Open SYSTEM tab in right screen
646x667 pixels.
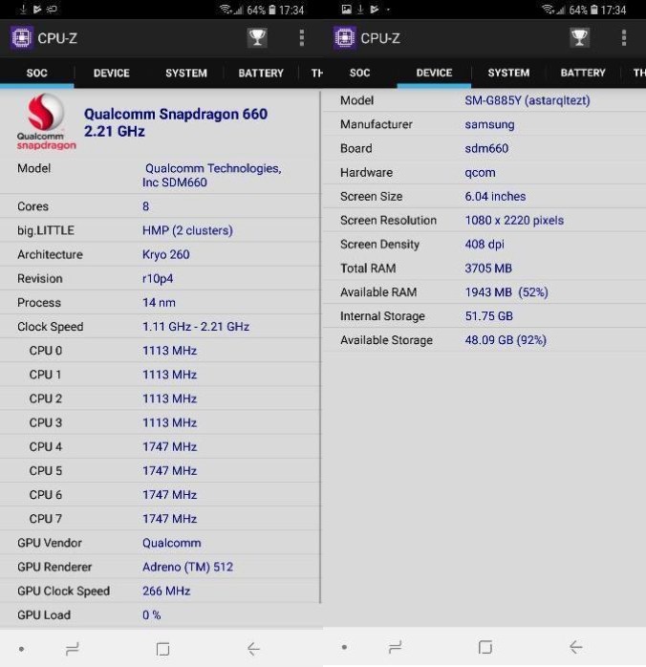[508, 73]
